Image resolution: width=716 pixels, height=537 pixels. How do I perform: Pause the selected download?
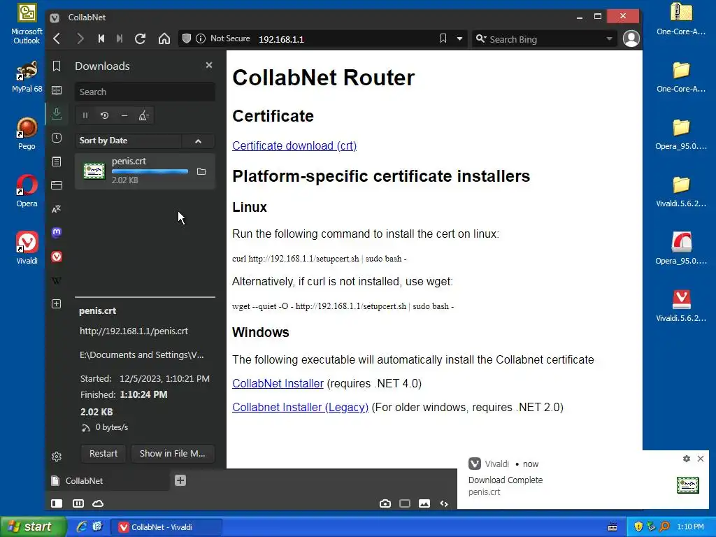(85, 115)
